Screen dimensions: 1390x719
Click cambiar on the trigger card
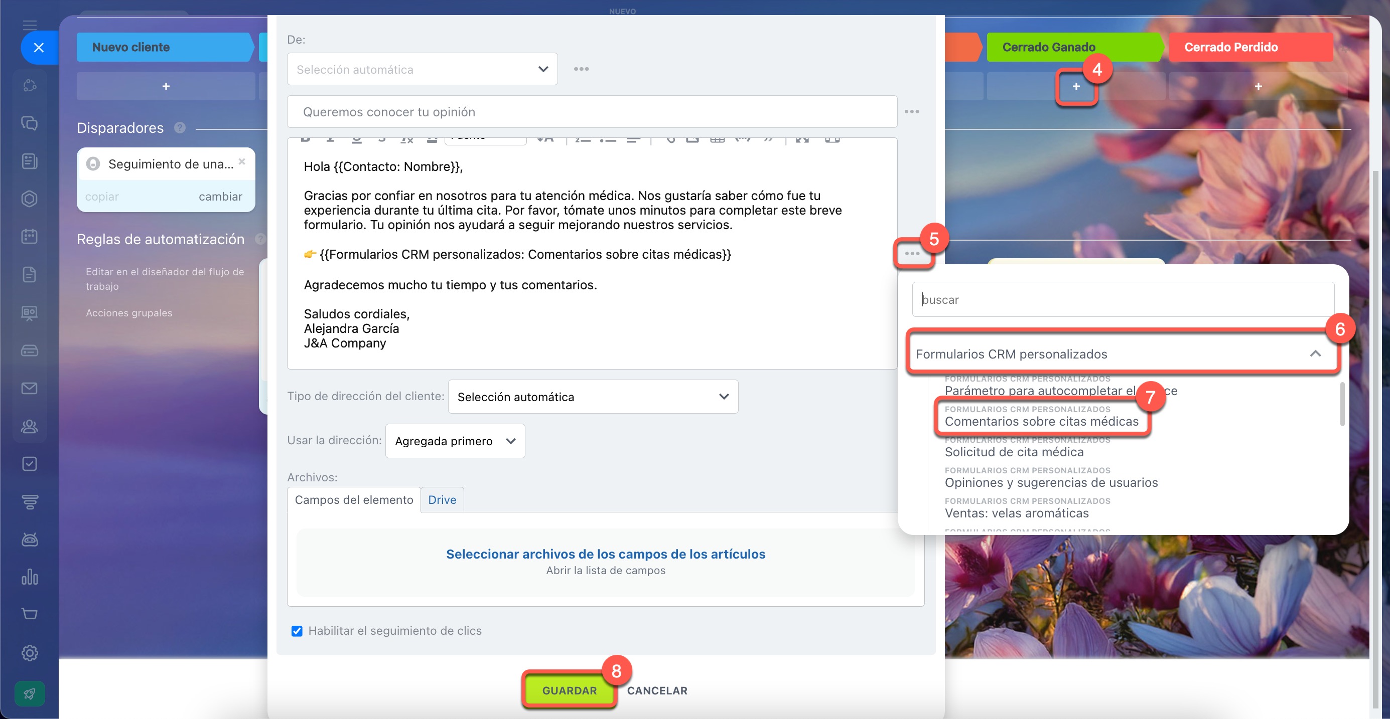220,197
